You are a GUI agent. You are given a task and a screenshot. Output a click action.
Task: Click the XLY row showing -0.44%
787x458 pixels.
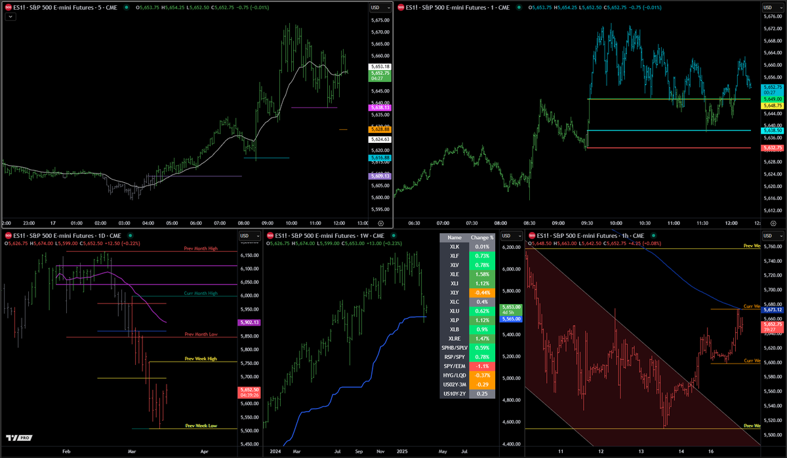467,292
